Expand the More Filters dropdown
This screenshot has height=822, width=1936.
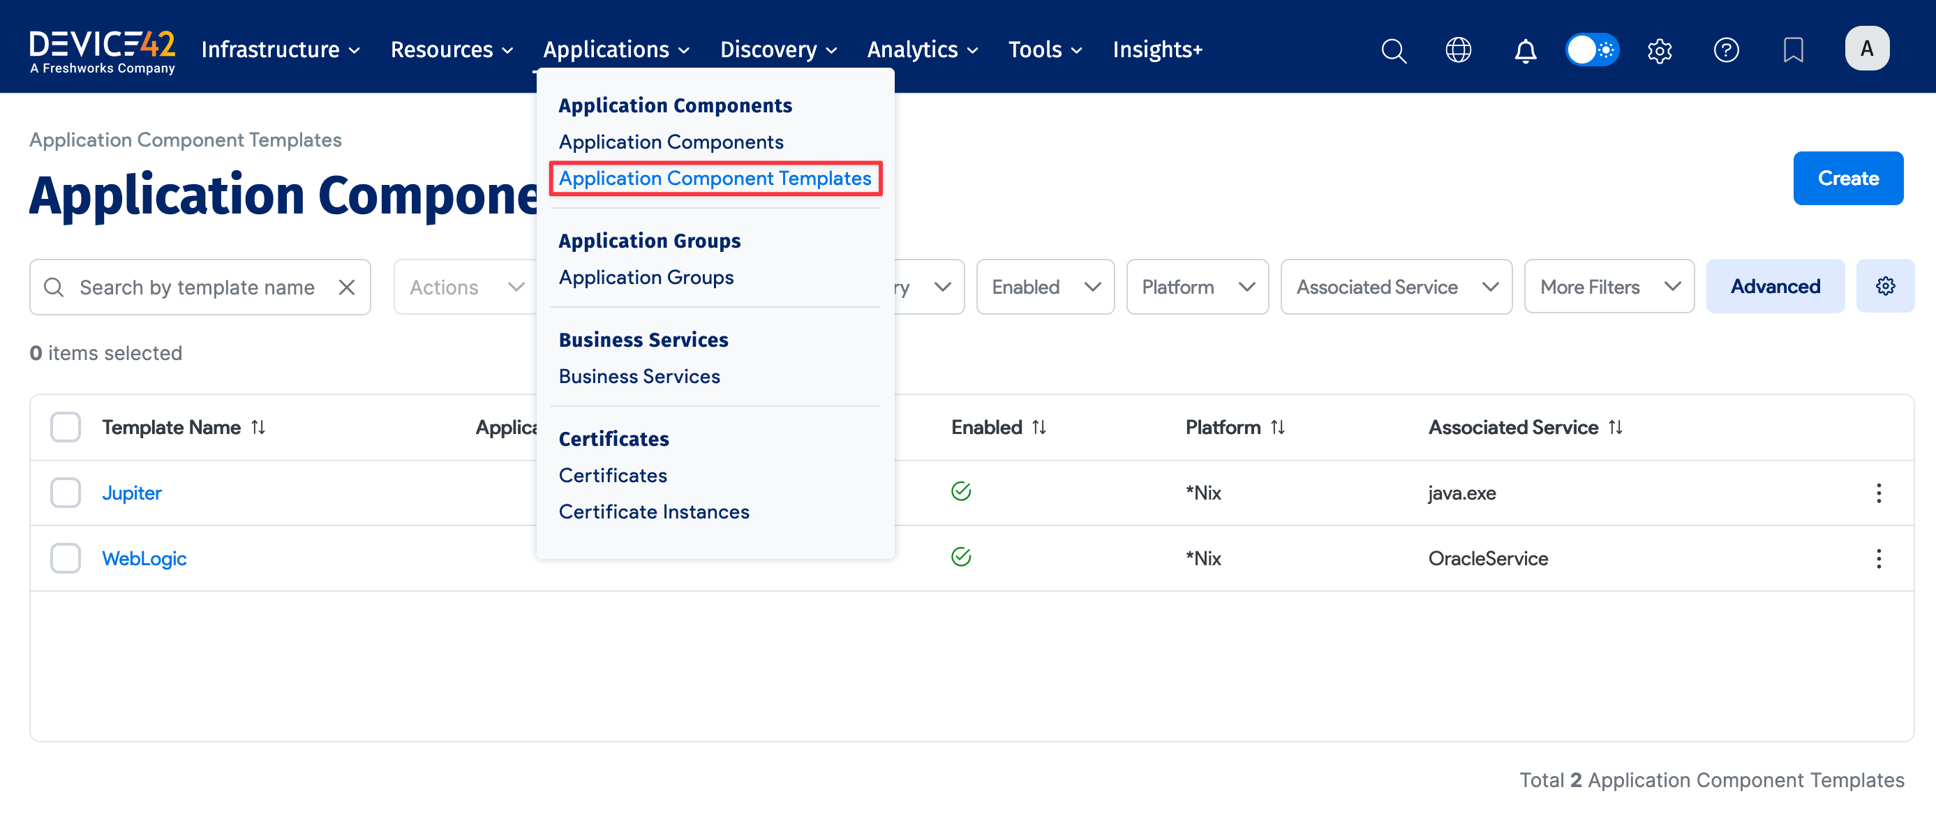1608,287
